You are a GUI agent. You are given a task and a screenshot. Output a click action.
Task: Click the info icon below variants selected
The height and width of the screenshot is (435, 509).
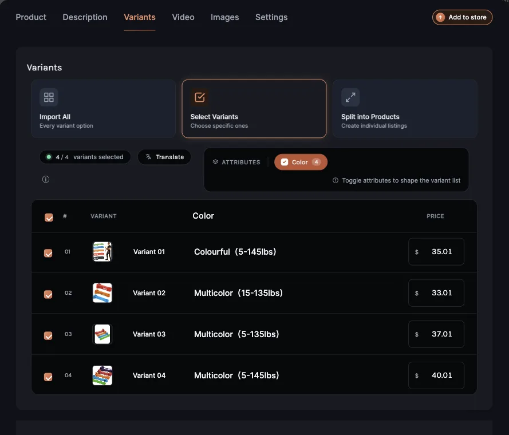(x=46, y=179)
